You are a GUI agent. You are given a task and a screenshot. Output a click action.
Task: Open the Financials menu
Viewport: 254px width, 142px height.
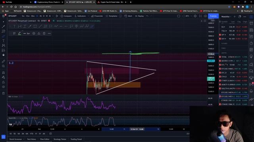[x=97, y=16]
